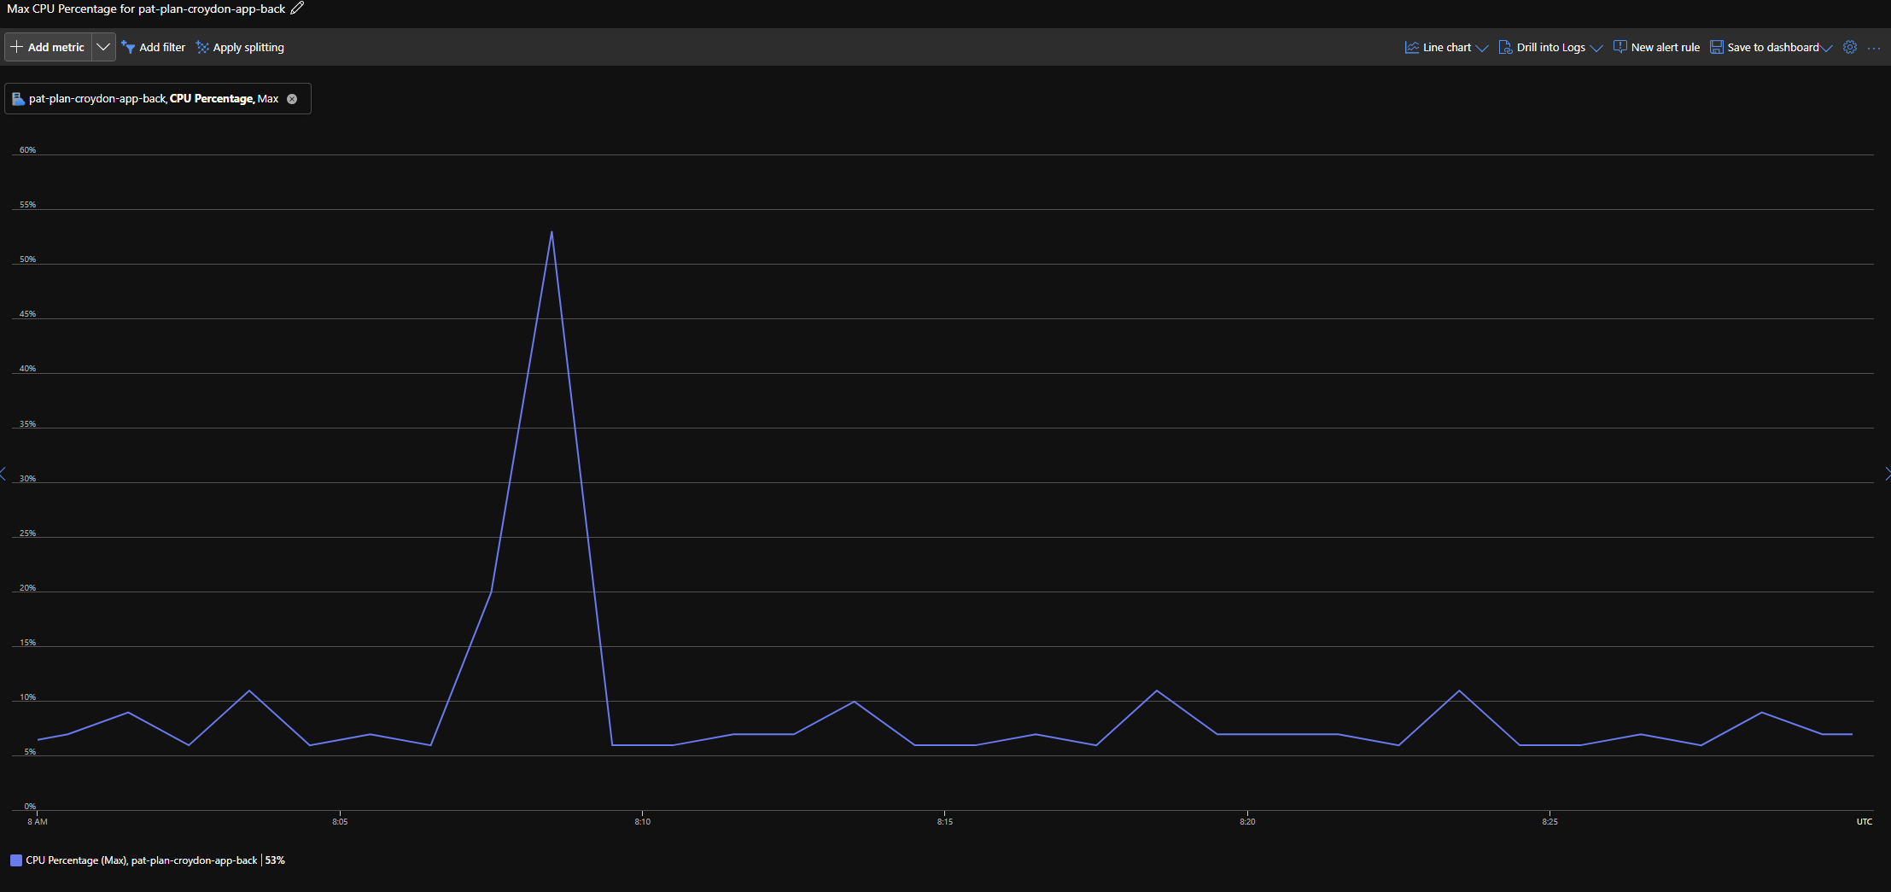Image resolution: width=1891 pixels, height=892 pixels.
Task: Click the legend color swatch for CPU Percentage
Action: pyautogui.click(x=16, y=860)
